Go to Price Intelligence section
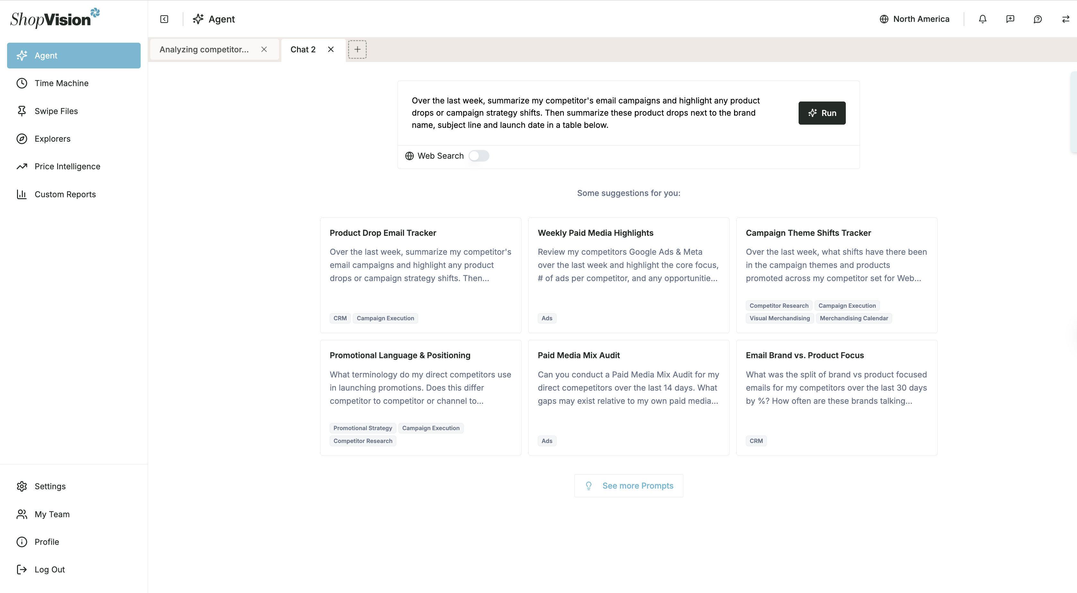The width and height of the screenshot is (1077, 593). [67, 166]
